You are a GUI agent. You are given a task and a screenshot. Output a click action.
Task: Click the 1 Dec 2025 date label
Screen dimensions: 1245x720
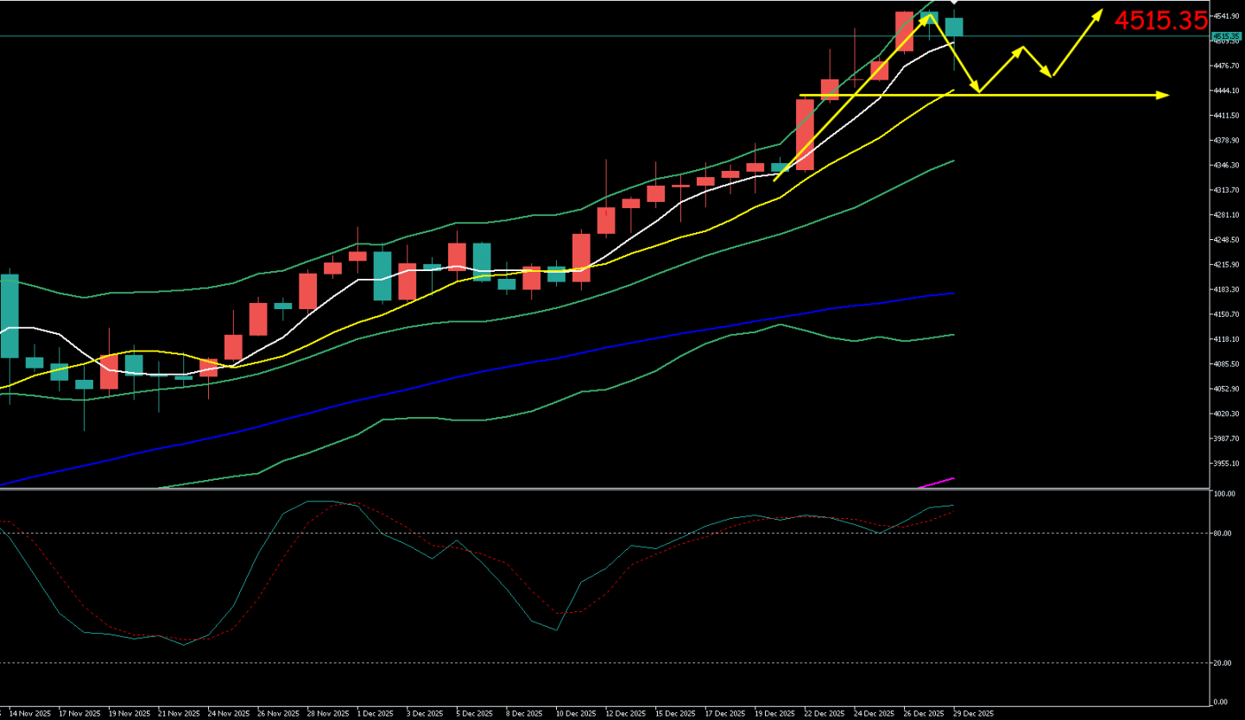pyautogui.click(x=378, y=714)
